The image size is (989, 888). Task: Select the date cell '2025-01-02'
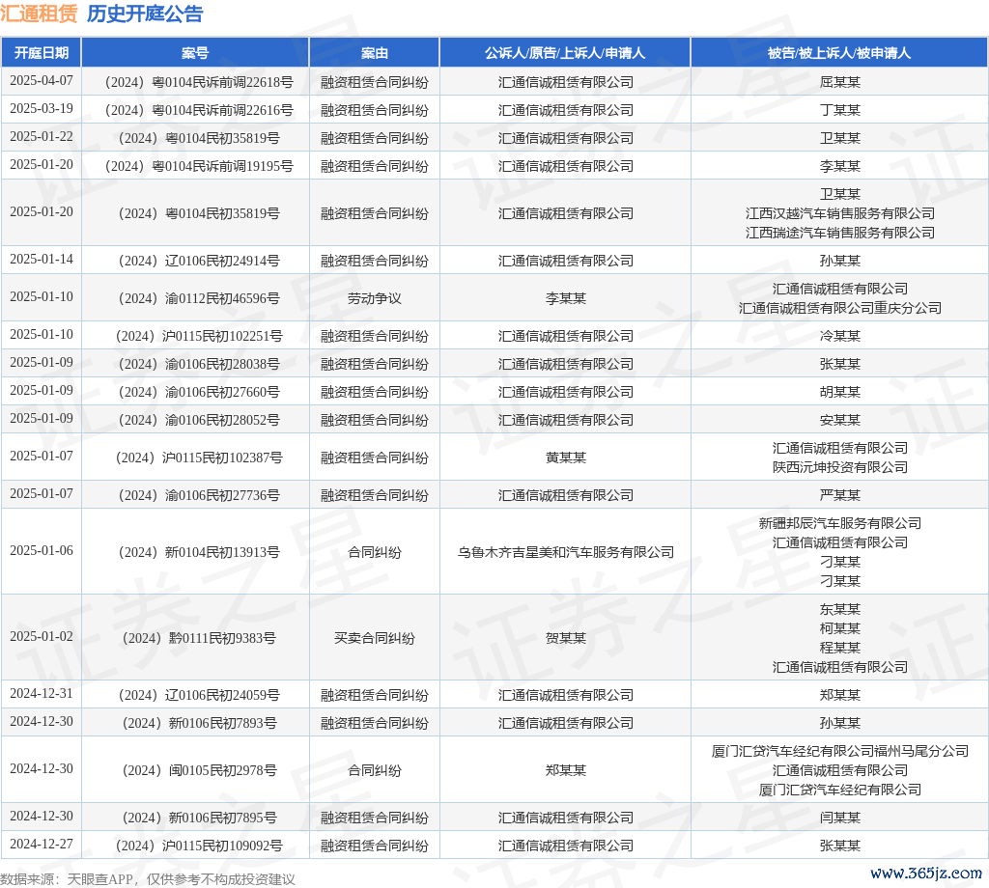(x=42, y=636)
